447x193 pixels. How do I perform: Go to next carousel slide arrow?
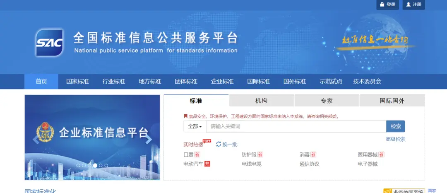pos(149,140)
